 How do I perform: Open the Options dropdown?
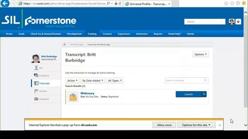click(x=201, y=54)
